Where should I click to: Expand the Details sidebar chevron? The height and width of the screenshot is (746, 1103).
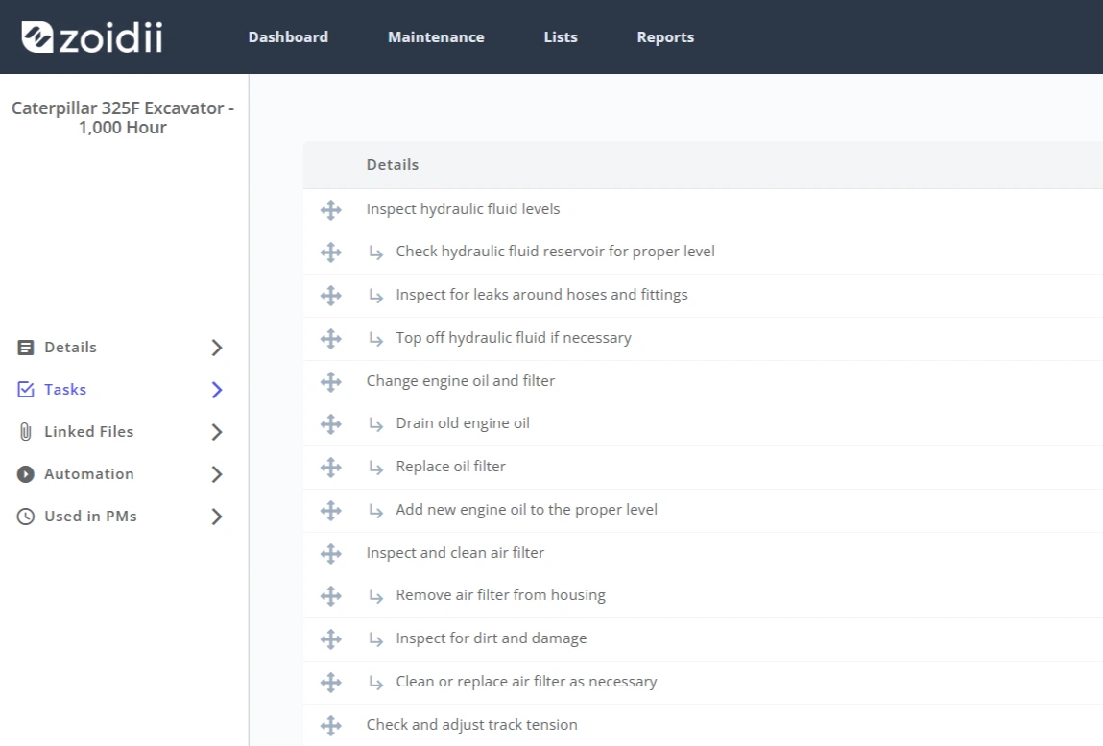[x=217, y=348]
